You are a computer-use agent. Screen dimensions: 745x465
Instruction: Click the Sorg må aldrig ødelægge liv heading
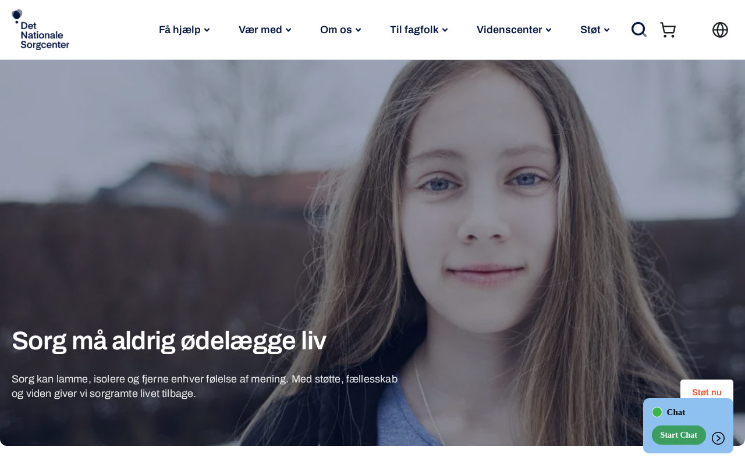169,341
